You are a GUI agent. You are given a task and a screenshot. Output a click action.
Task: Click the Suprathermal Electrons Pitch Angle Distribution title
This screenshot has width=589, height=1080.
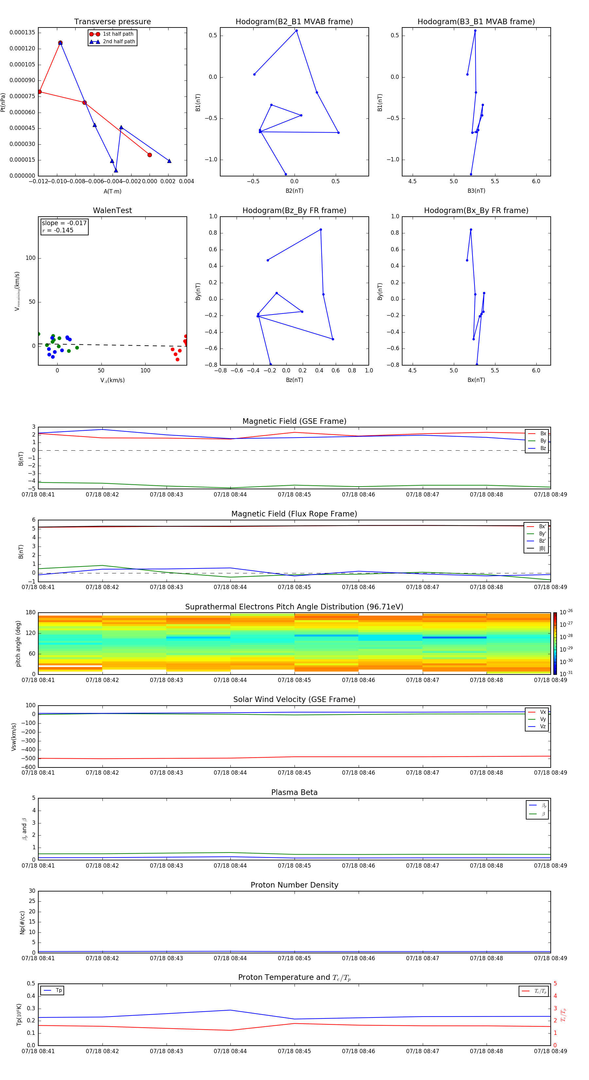tap(294, 607)
